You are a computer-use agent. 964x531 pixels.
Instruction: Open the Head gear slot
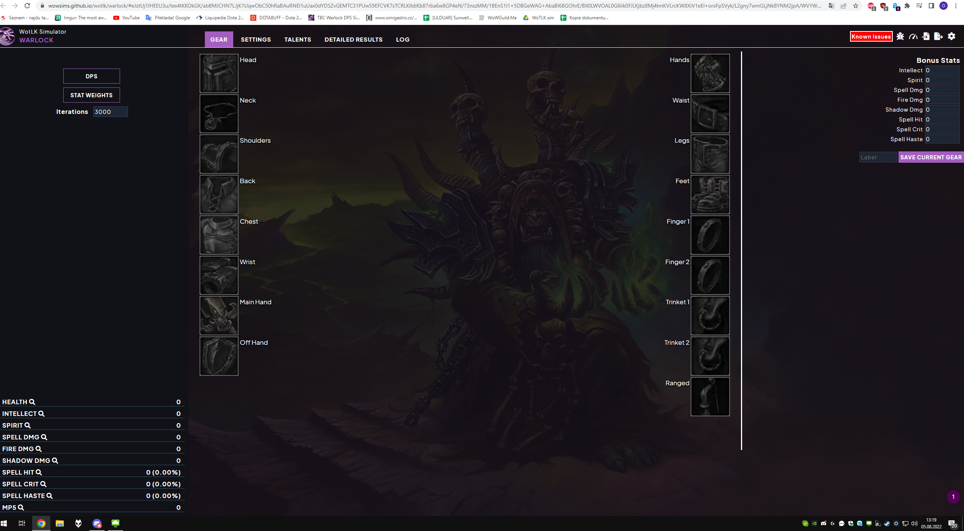click(219, 73)
